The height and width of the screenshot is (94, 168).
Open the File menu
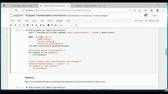point(12,21)
